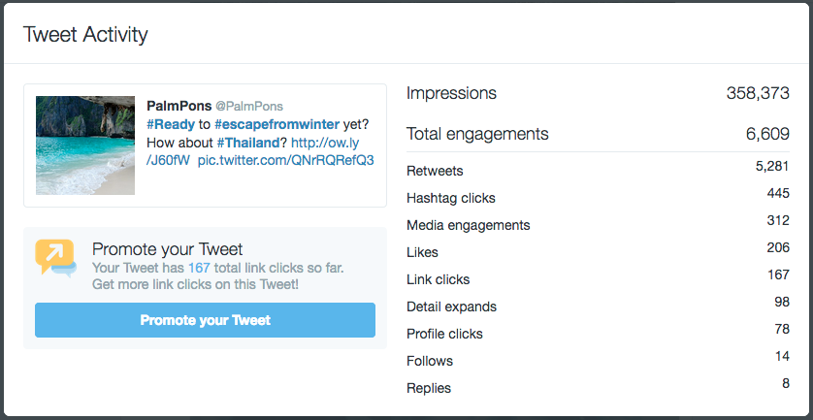Viewport: 813px width, 420px height.
Task: Open the #Thailand hashtag link
Action: [x=248, y=142]
